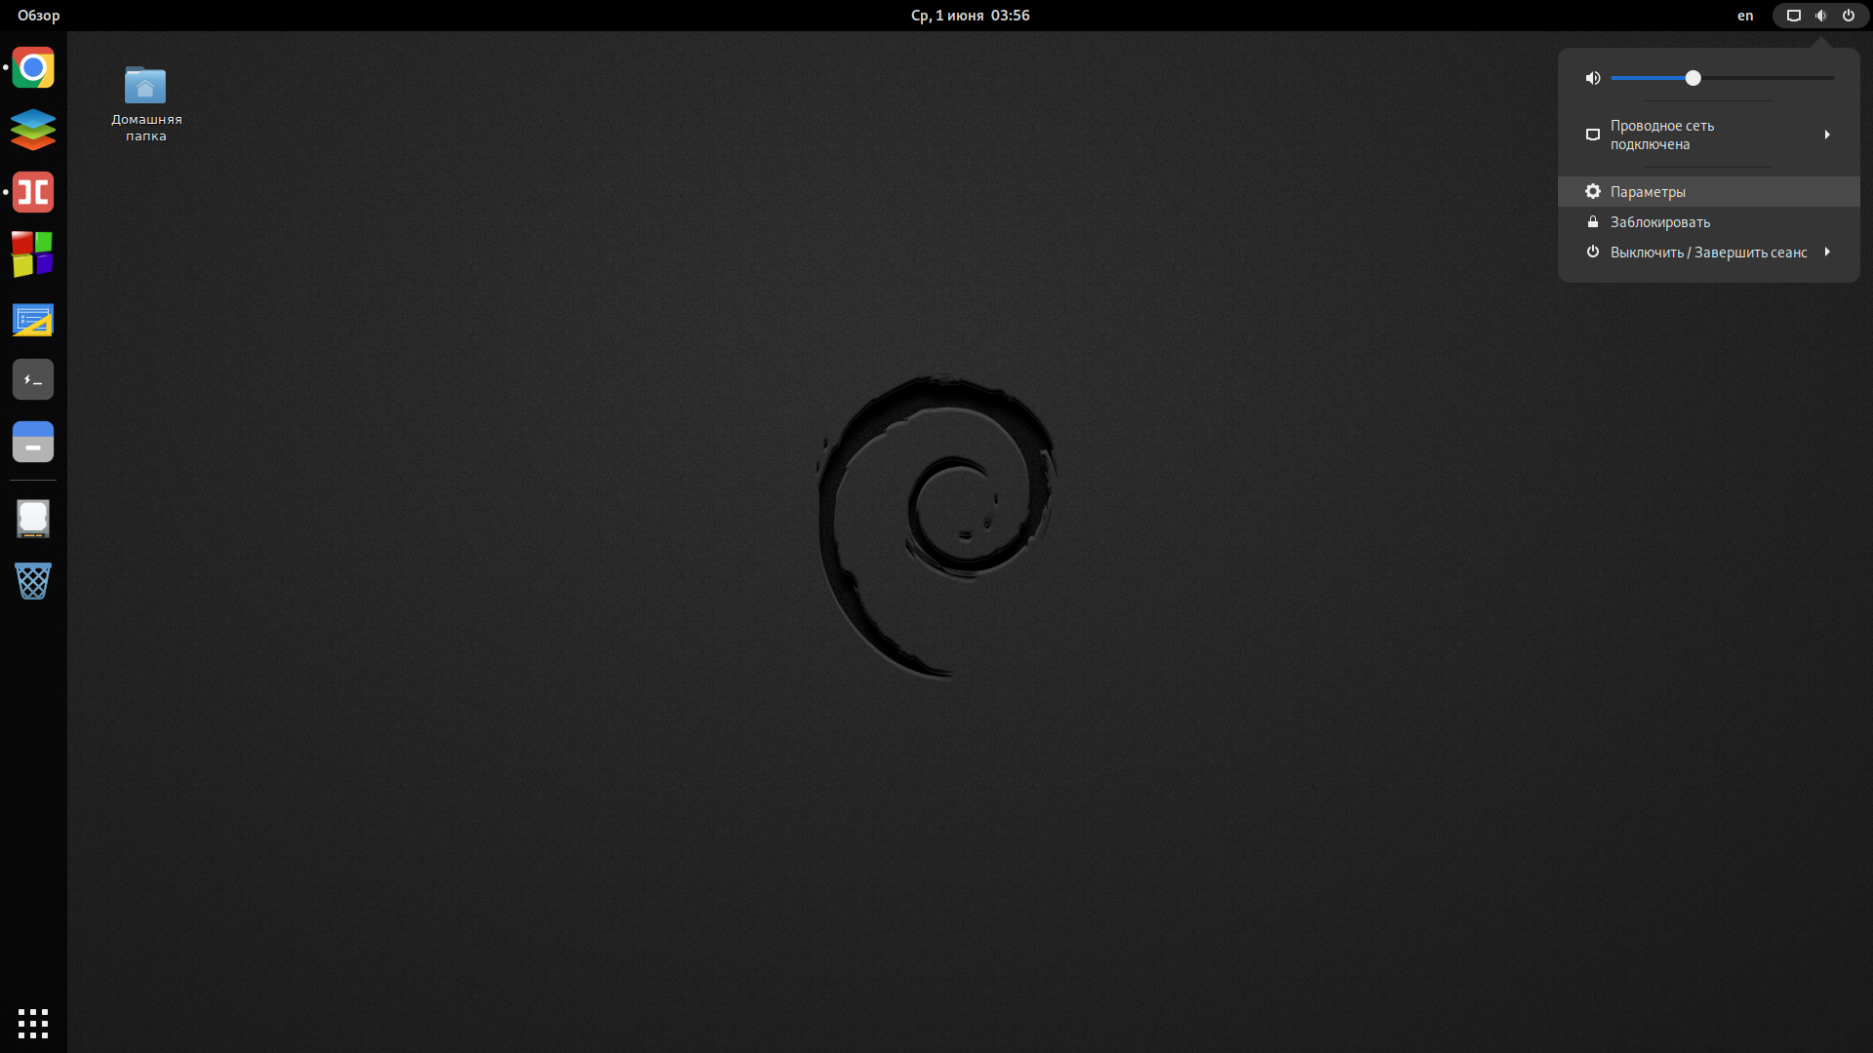The image size is (1873, 1053).
Task: Open the Terminal from the dock
Action: (33, 379)
